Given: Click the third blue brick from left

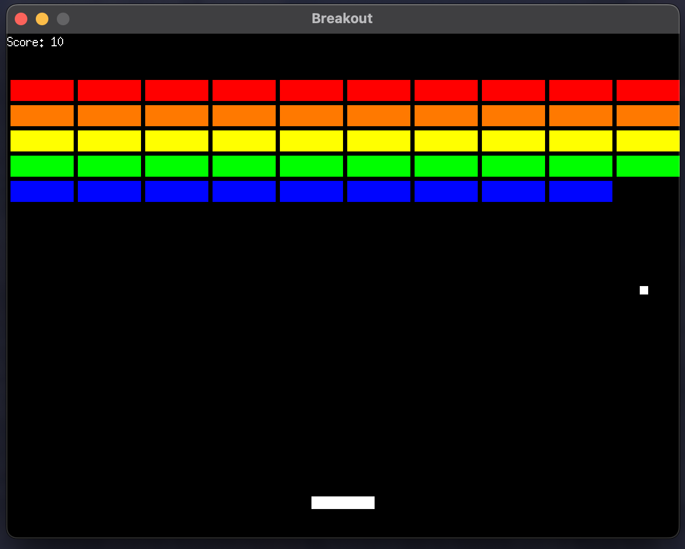Looking at the screenshot, I should (x=177, y=191).
